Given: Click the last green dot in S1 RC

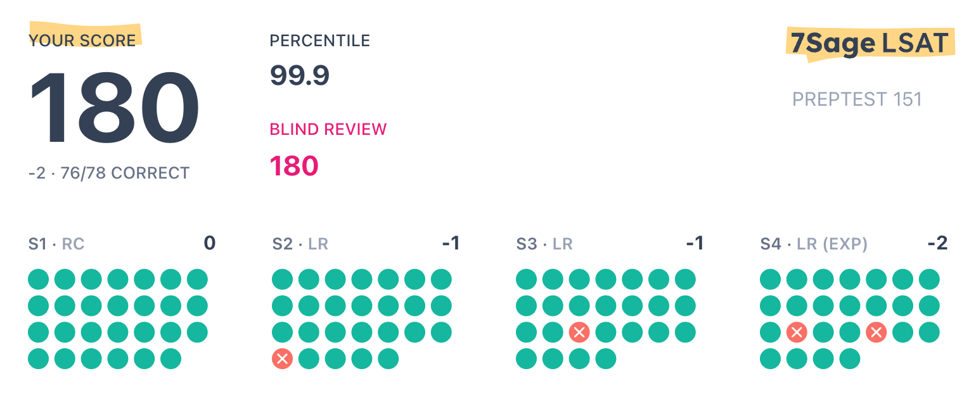Looking at the screenshot, I should 171,359.
